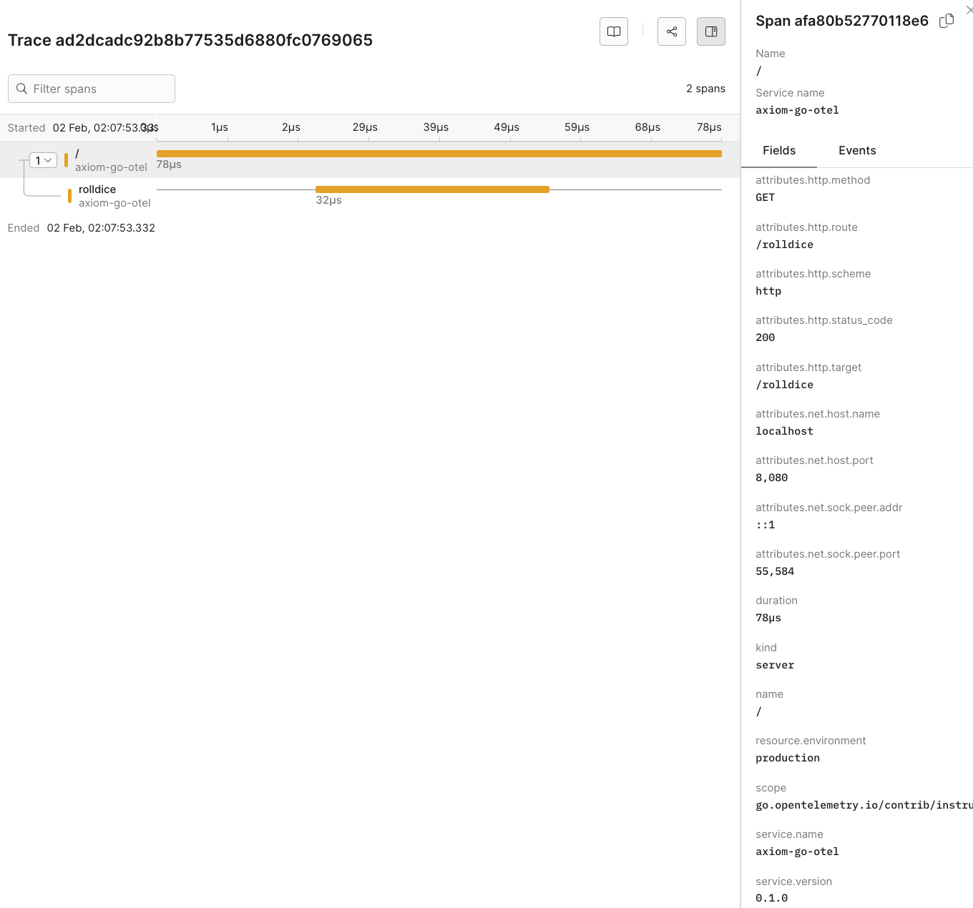This screenshot has height=908, width=973.
Task: Toggle the details side panel icon
Action: (x=710, y=31)
